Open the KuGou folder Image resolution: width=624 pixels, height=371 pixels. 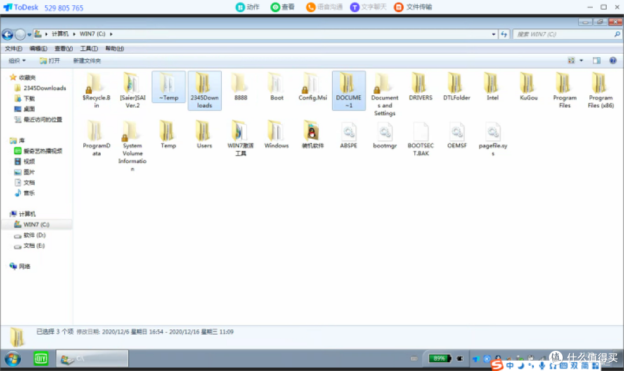click(x=528, y=86)
